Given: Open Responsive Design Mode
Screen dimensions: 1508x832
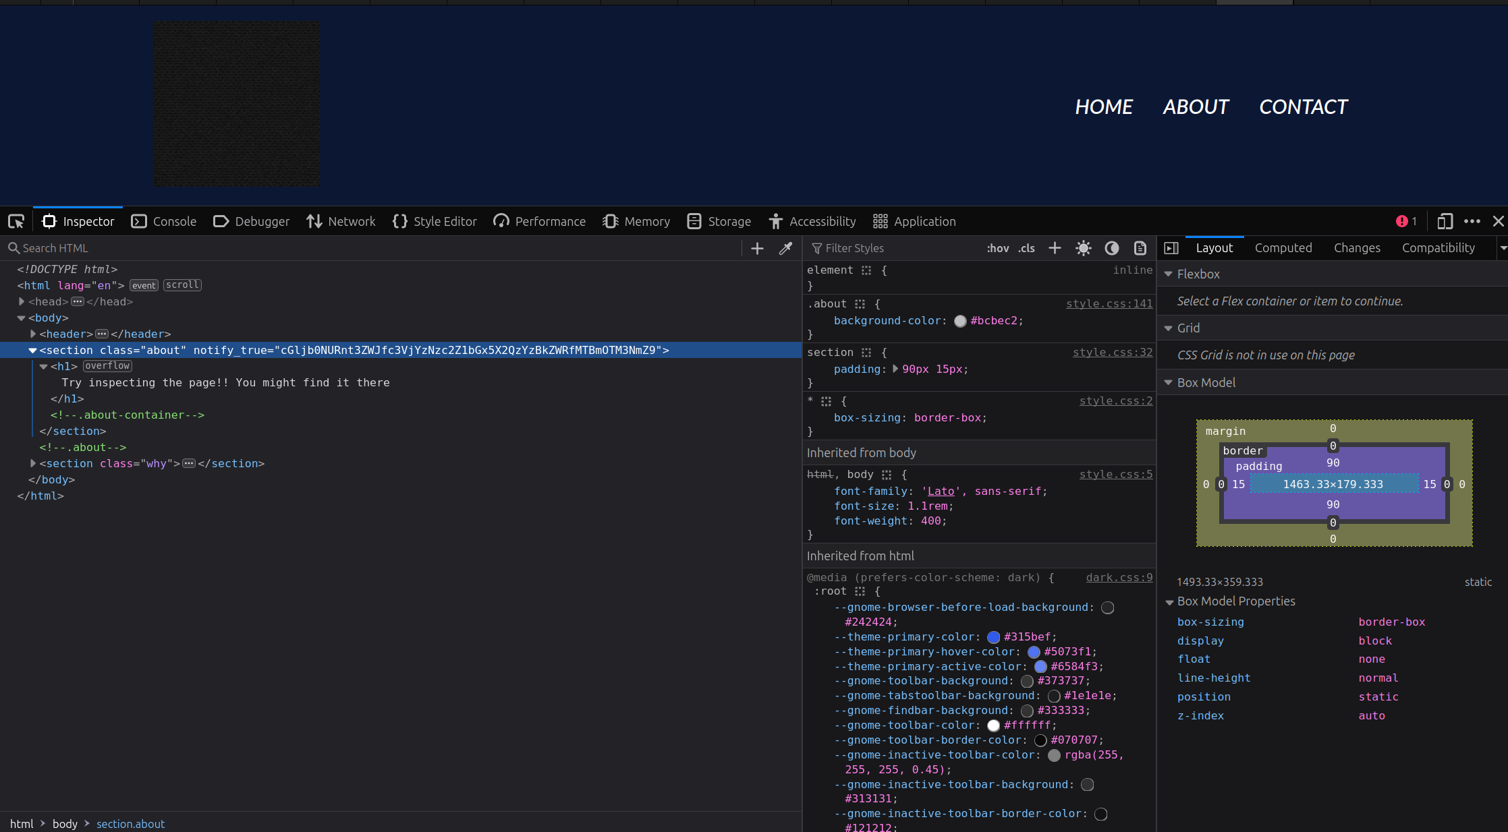Looking at the screenshot, I should tap(1445, 221).
